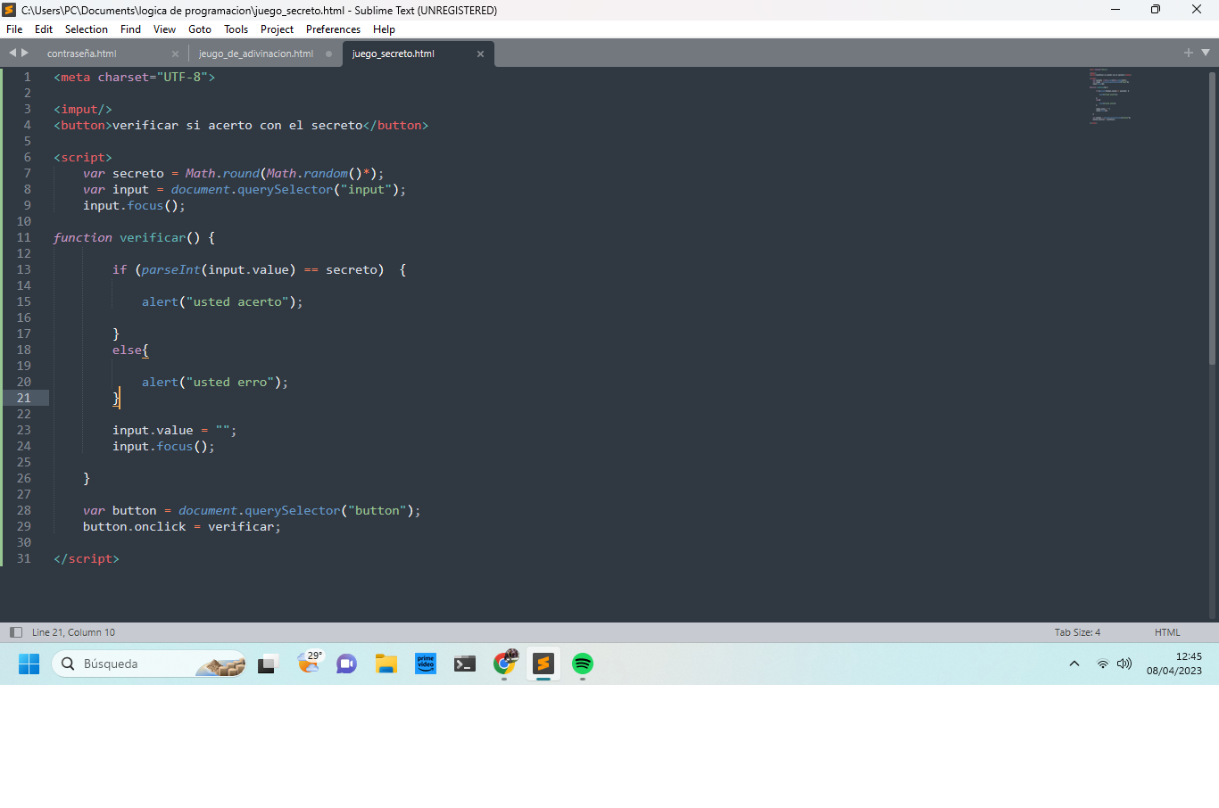Click line number 31 in gutter

point(23,558)
